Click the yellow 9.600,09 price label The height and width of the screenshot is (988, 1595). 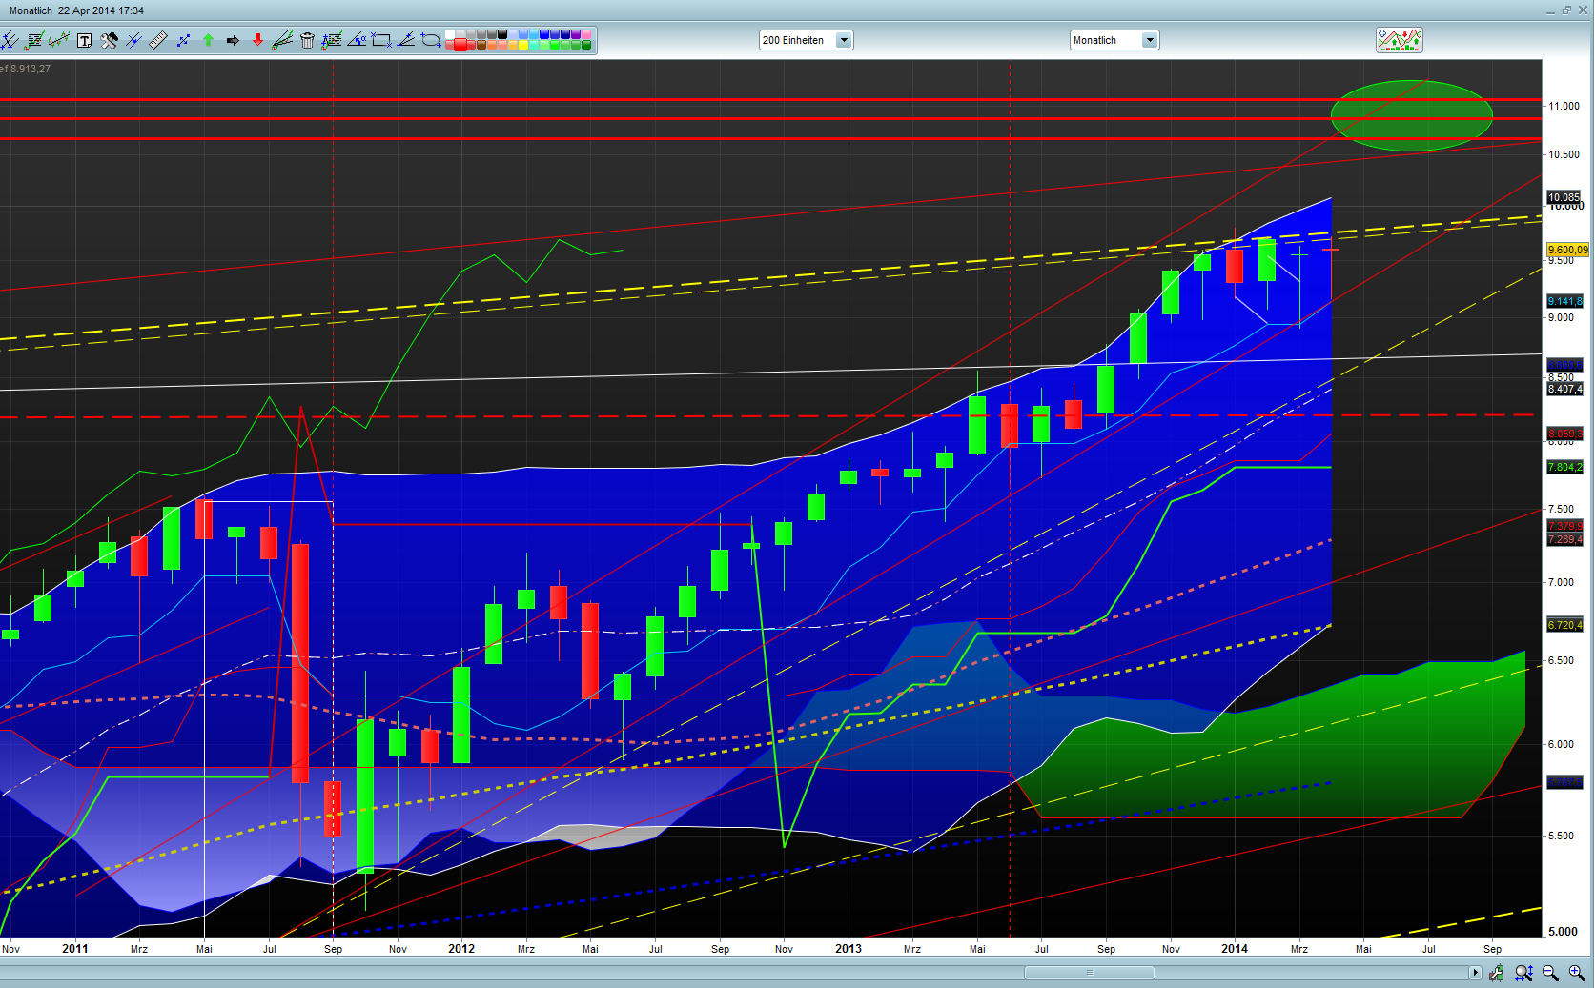(1567, 250)
